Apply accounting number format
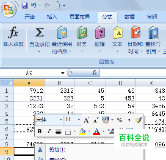This screenshot has width=166, height=160. (105, 120)
